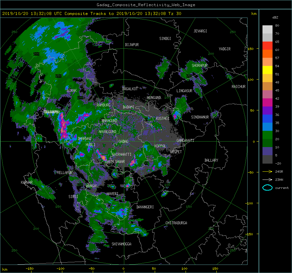
Task: Select the purple 36-39 dBZ color swatch
Action: pos(267,110)
